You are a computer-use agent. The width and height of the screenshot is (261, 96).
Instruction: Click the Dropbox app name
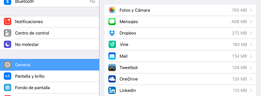coord(128,33)
